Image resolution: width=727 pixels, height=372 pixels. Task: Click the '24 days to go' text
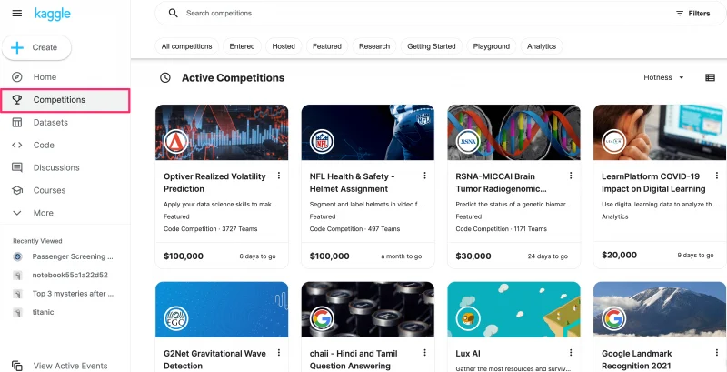(548, 256)
